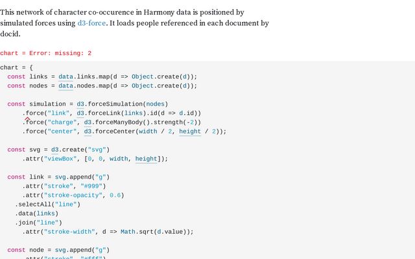Click the 0.6 stroke-opacity value
Viewport: 415px width, 259px height.
click(x=116, y=195)
